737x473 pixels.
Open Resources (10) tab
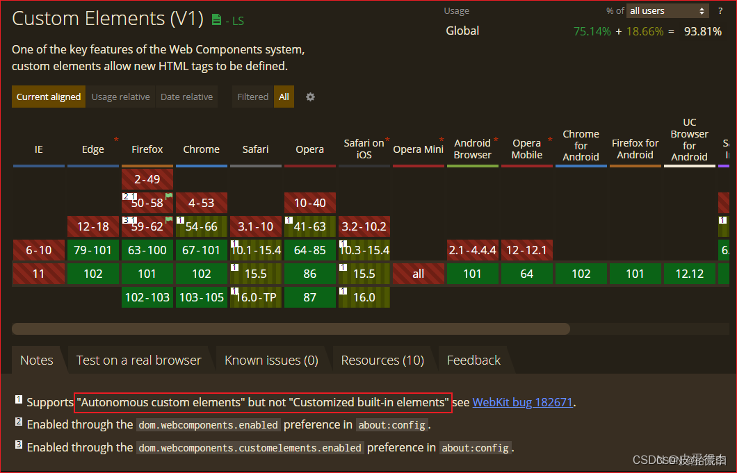coord(382,360)
